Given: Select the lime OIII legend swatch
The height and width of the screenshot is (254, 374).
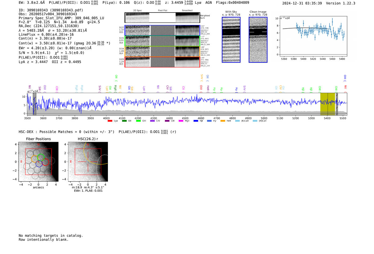Looking at the screenshot, I should coord(138,121).
